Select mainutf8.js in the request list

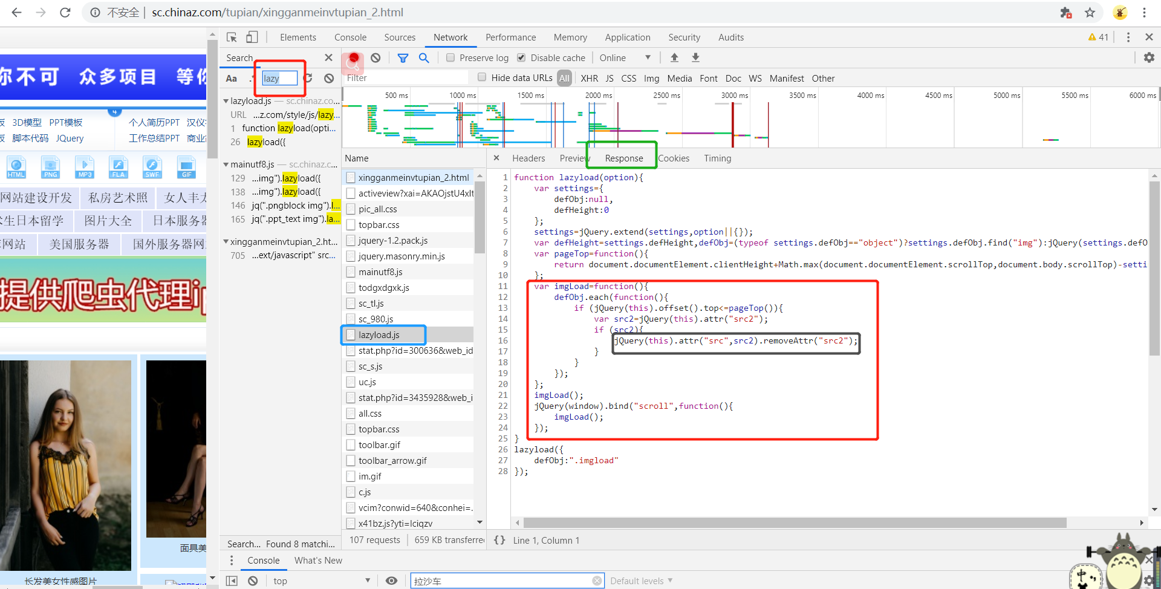(x=408, y=272)
